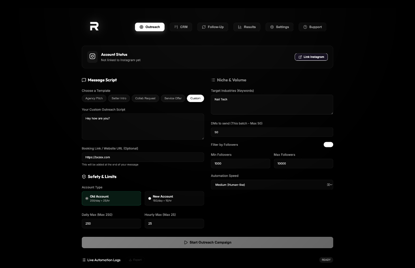Viewport: 415px width, 268px height.
Task: Select the Agency Pitch template
Action: point(94,98)
